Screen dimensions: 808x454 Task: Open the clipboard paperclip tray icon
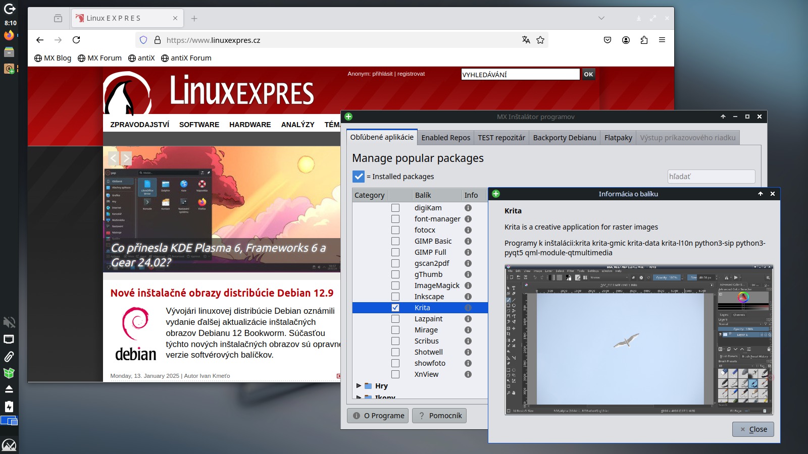(x=9, y=357)
